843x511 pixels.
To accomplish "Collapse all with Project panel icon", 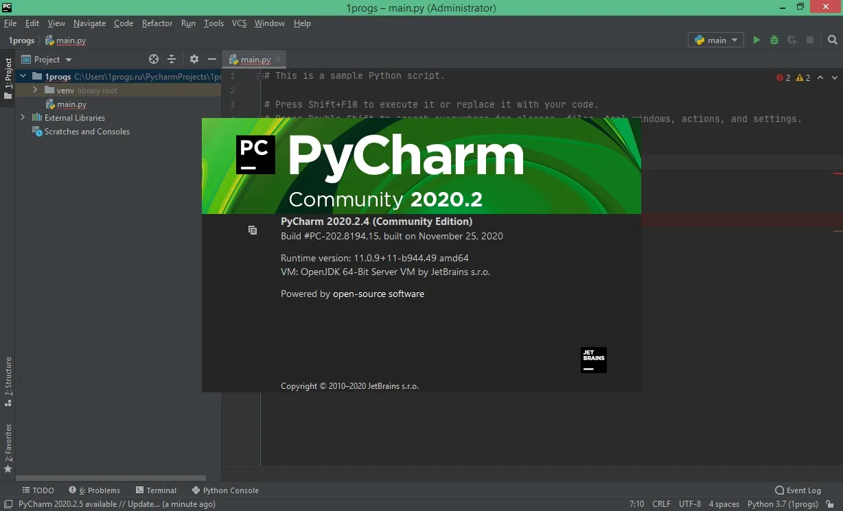I will (172, 60).
